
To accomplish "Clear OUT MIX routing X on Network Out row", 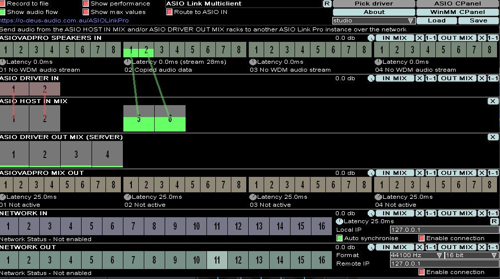I will pos(482,247).
